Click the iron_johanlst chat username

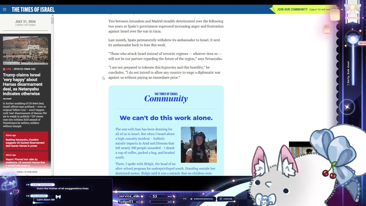tap(39, 196)
